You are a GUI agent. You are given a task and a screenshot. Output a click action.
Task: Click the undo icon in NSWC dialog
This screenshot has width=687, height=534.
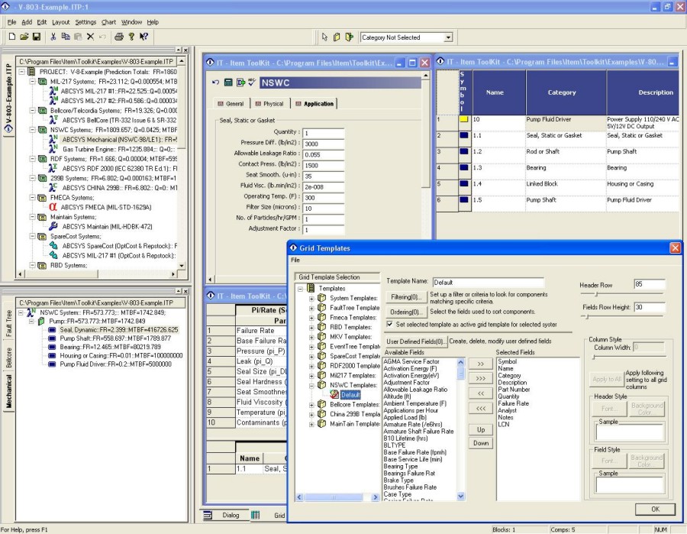(x=215, y=83)
